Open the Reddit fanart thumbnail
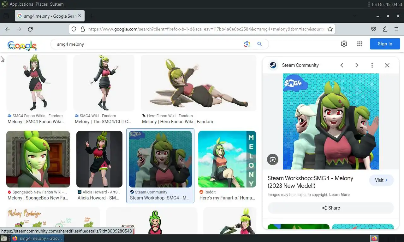 pyautogui.click(x=227, y=159)
